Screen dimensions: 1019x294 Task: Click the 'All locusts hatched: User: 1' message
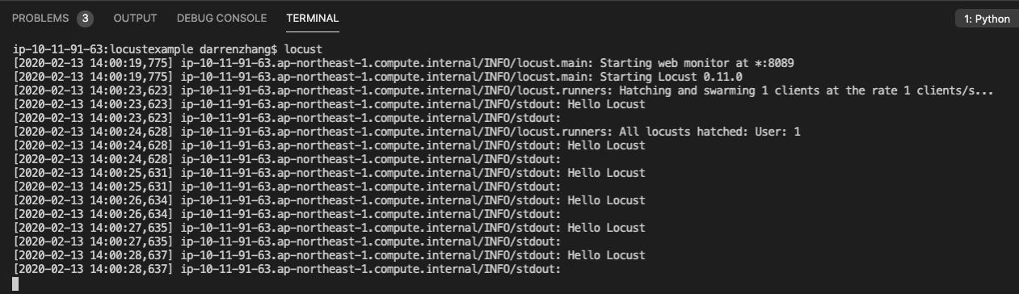pyautogui.click(x=710, y=132)
